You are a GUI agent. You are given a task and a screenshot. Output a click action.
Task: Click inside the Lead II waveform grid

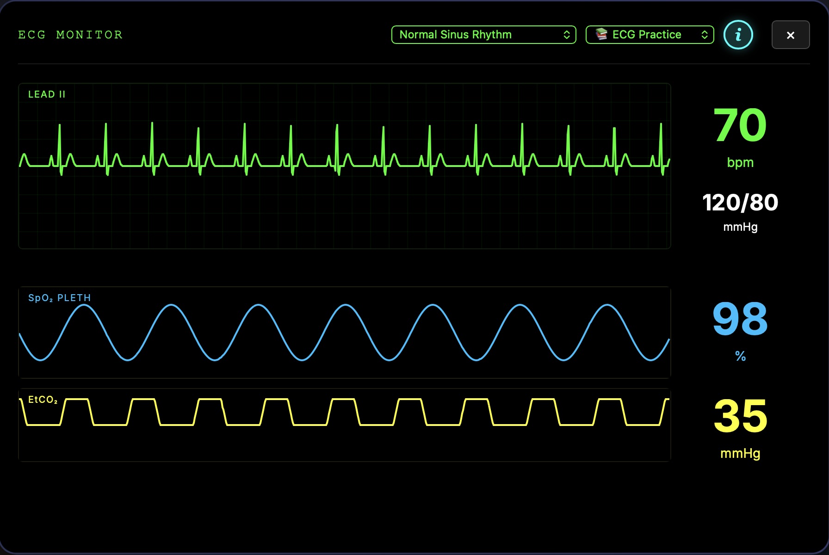pos(344,213)
